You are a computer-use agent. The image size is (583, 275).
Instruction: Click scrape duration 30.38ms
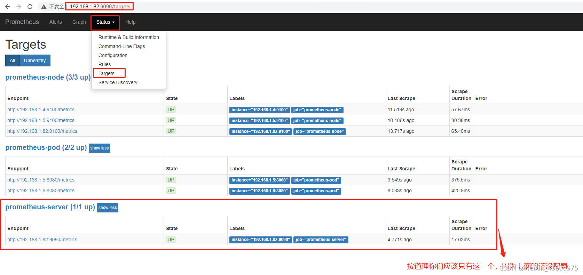(x=460, y=120)
